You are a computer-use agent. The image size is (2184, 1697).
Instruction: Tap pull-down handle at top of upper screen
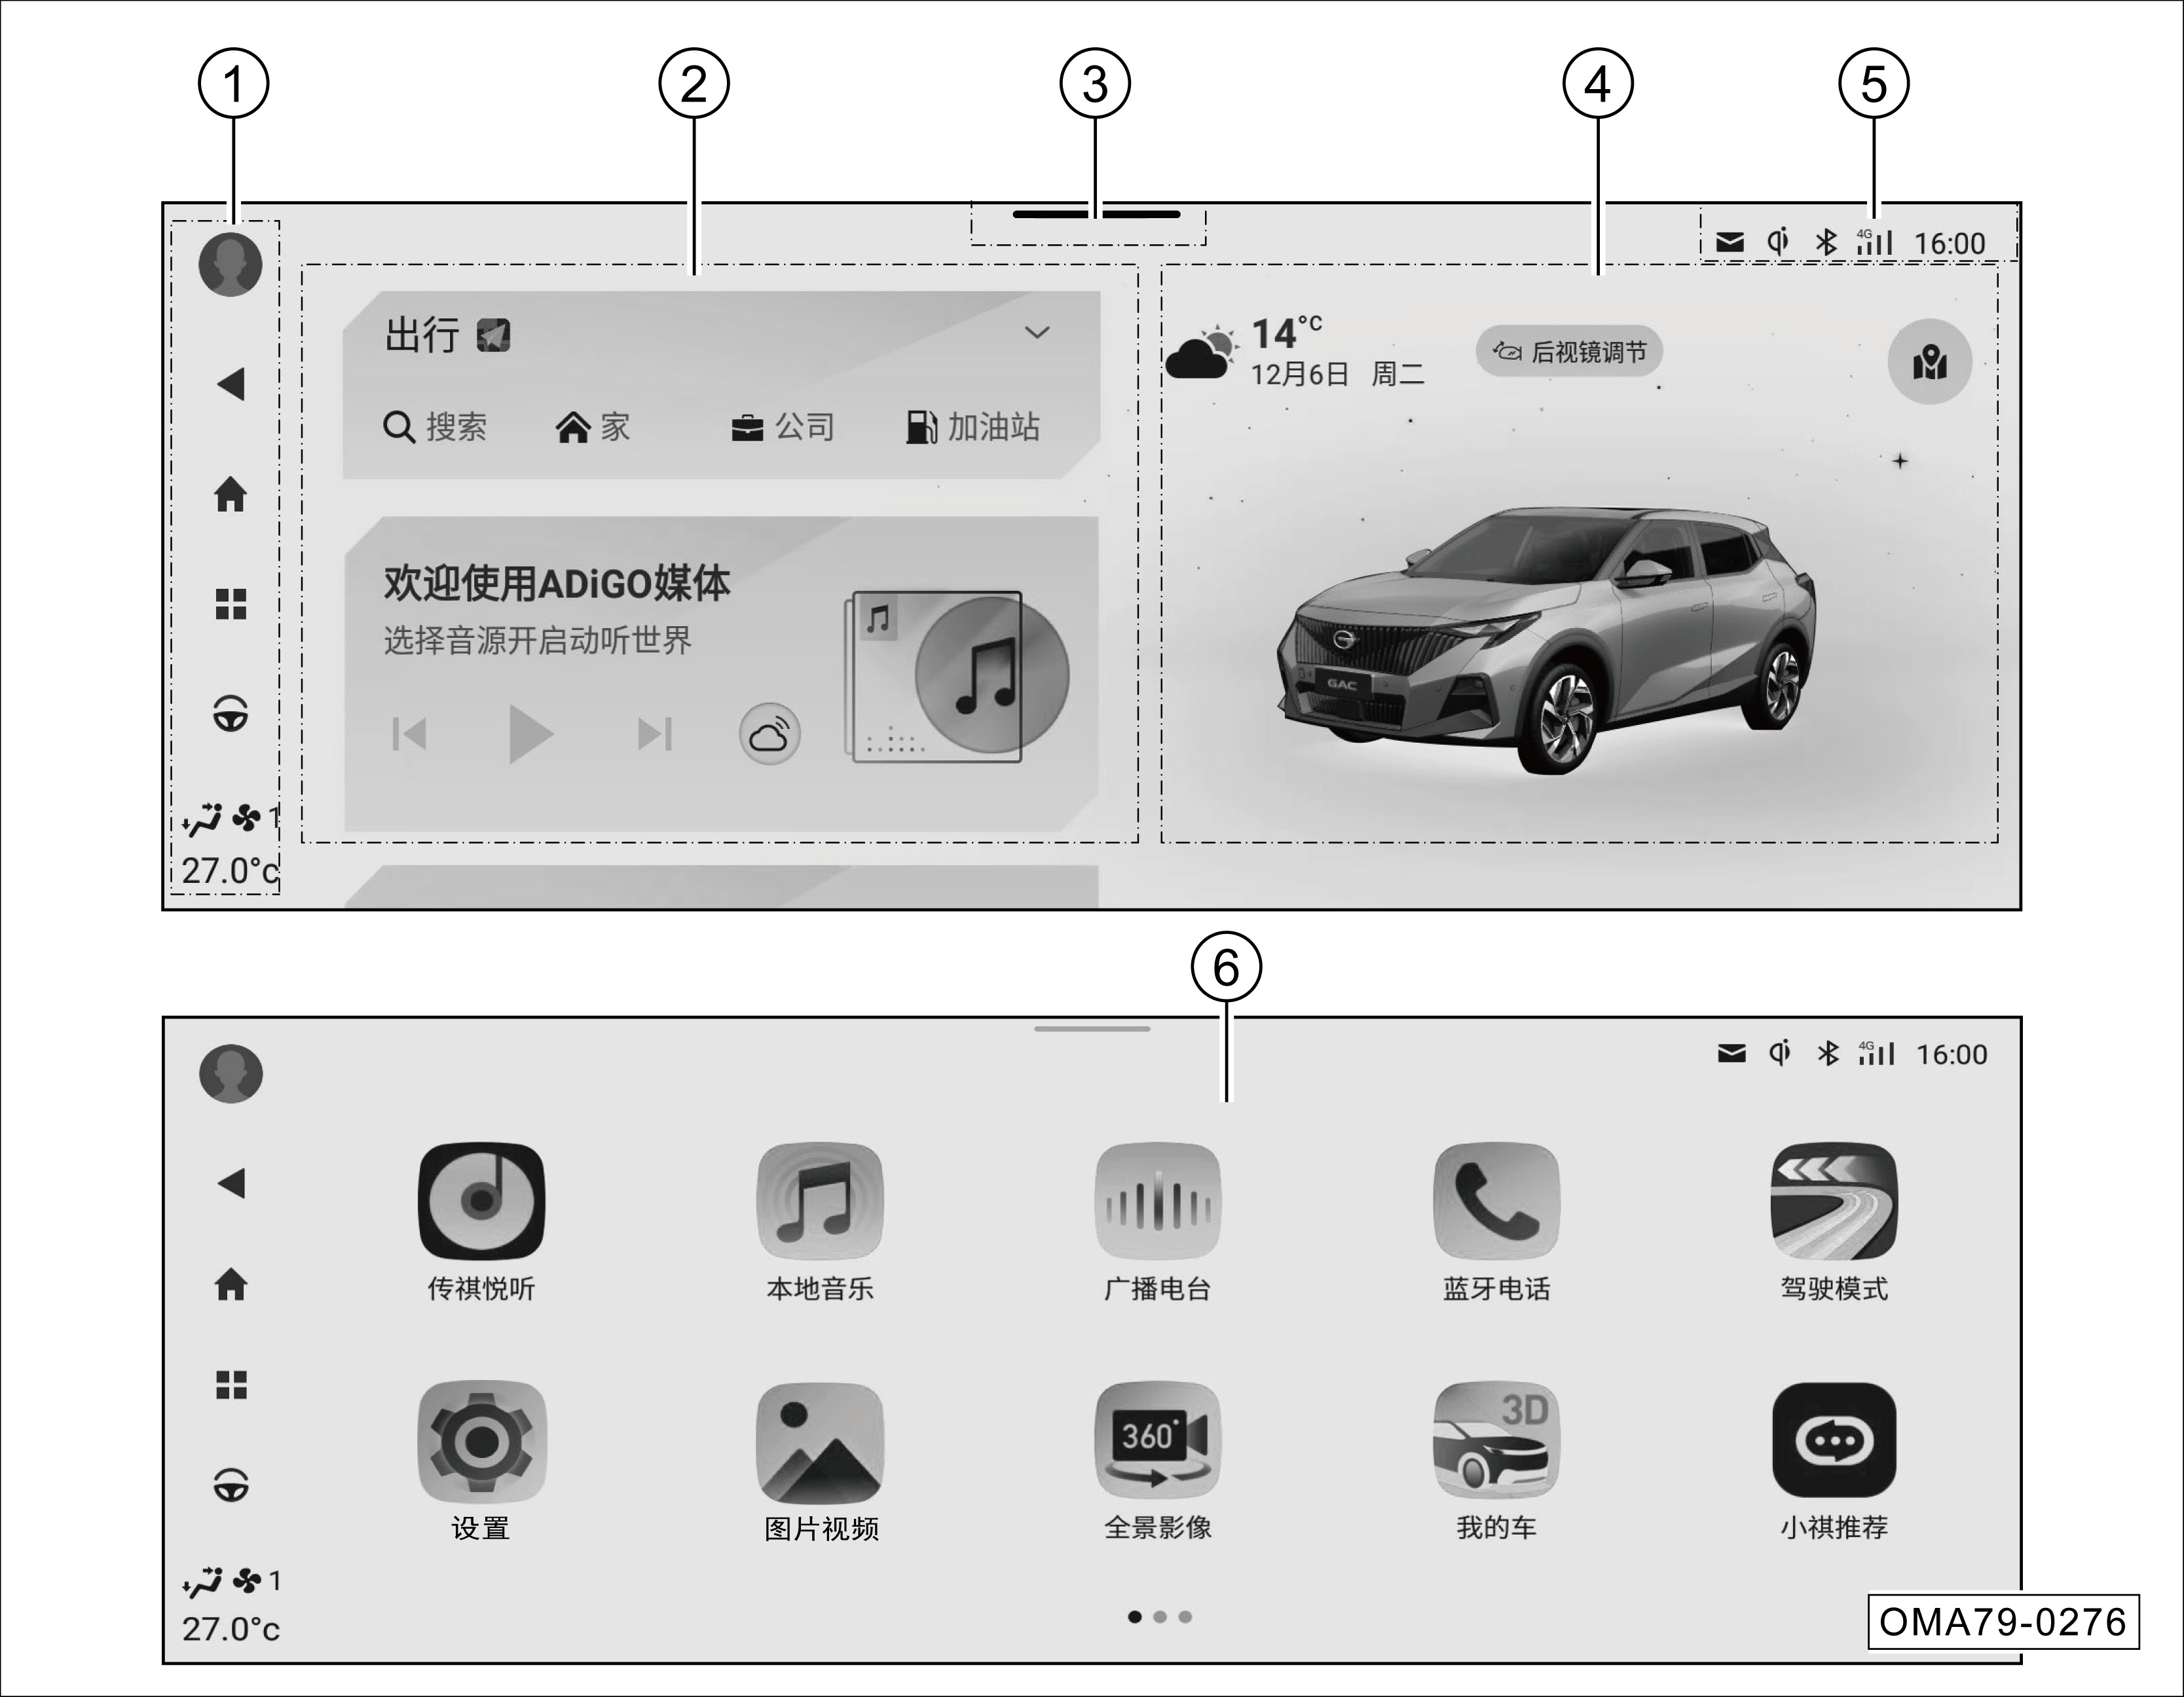pos(1096,214)
